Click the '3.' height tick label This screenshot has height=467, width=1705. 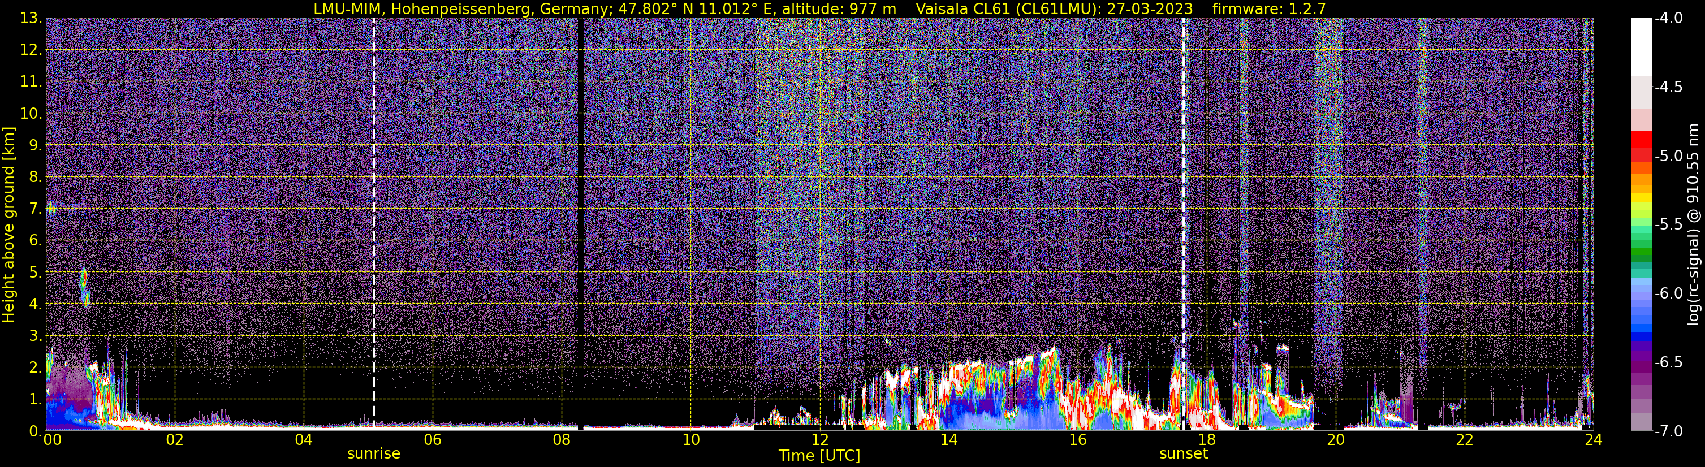36,335
